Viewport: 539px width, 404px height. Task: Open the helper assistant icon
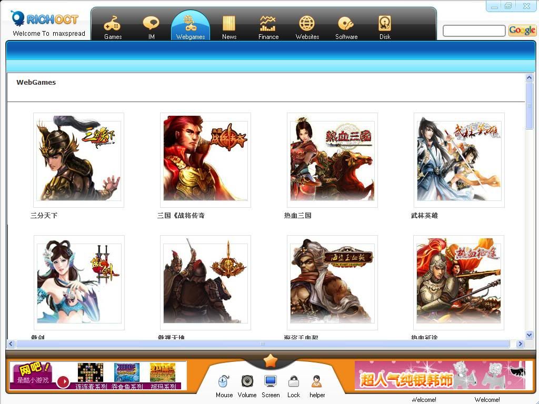pyautogui.click(x=317, y=381)
